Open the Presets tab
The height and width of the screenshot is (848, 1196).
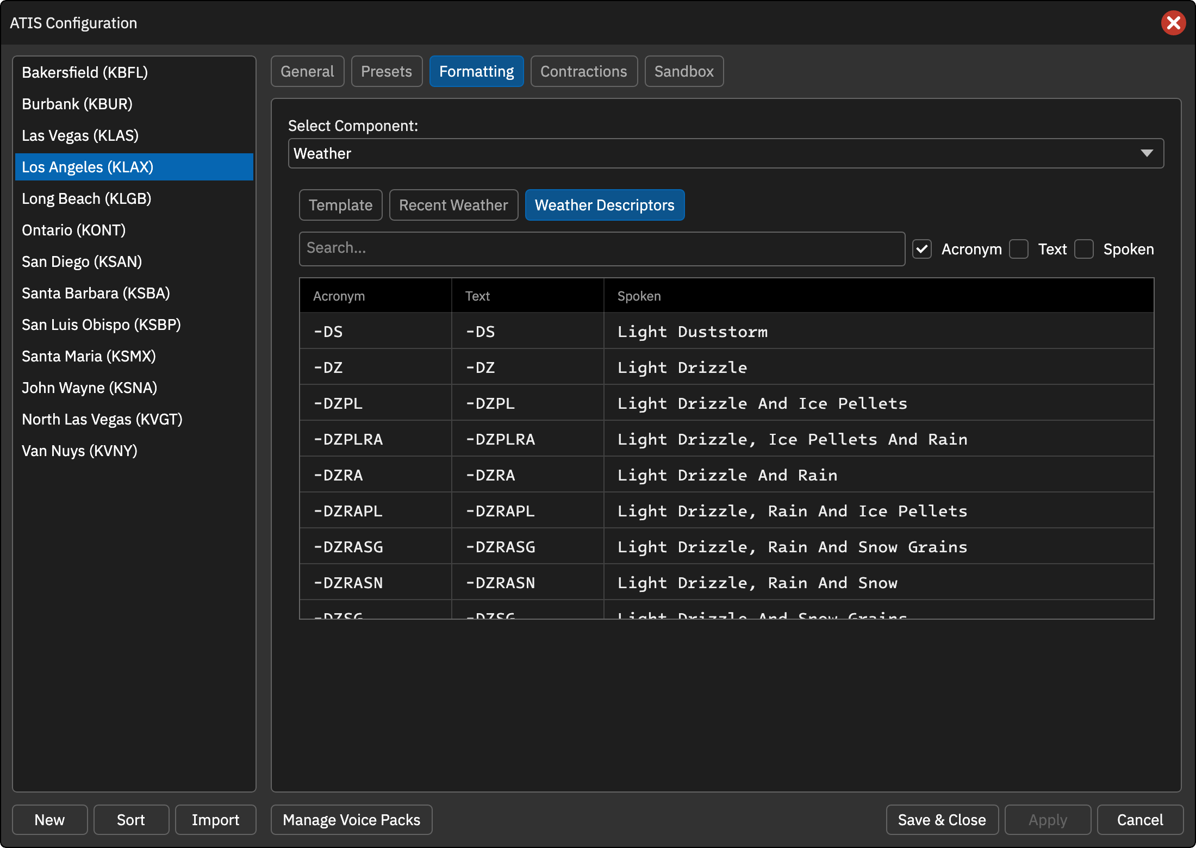click(x=387, y=71)
